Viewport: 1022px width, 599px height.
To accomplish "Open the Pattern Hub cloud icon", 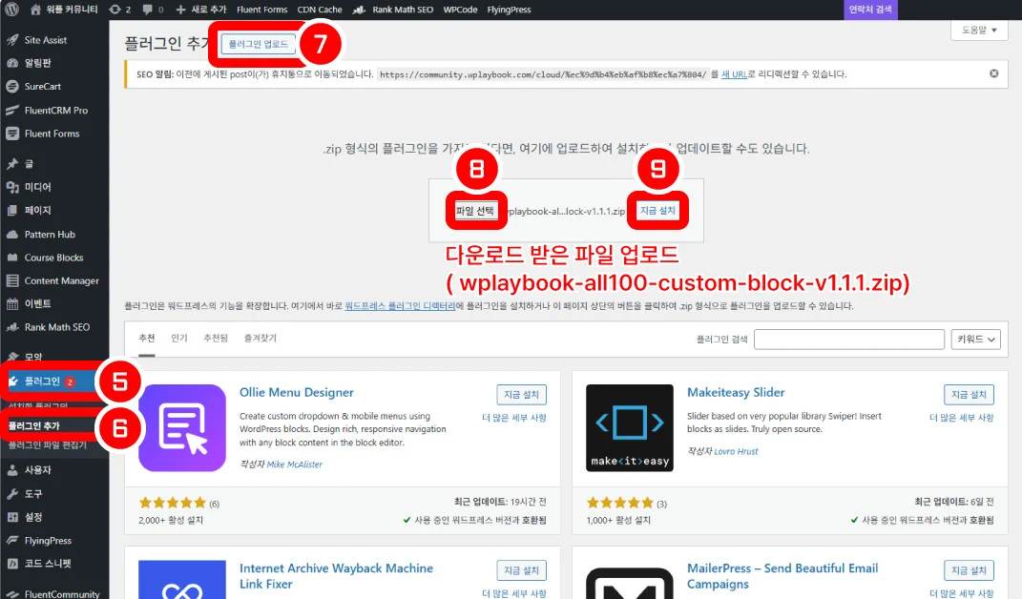I will (x=12, y=234).
